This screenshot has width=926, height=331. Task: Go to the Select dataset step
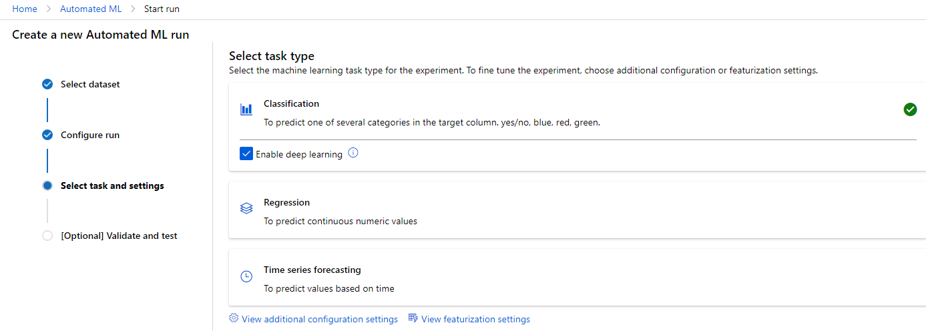coord(90,84)
